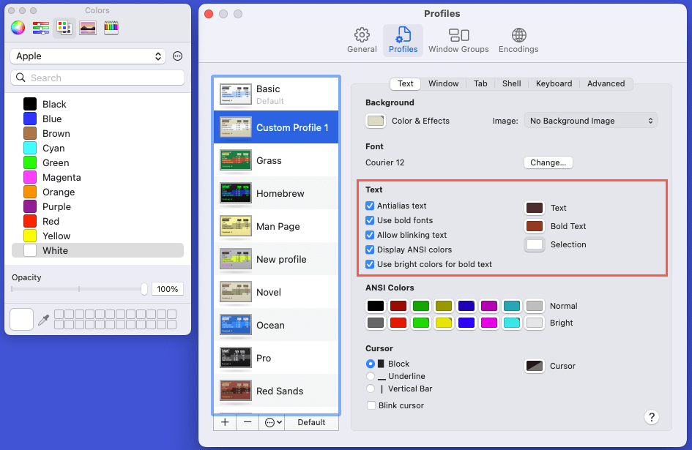This screenshot has width=692, height=450.
Task: Switch to the Shell tab
Action: tap(512, 83)
